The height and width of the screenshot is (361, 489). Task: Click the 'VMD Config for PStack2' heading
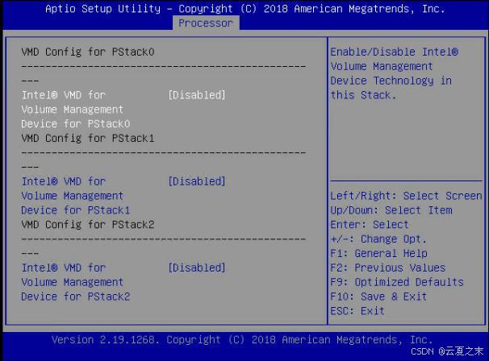pos(88,225)
